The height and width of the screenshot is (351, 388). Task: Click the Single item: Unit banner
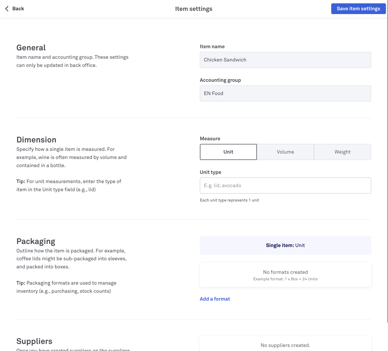point(285,245)
